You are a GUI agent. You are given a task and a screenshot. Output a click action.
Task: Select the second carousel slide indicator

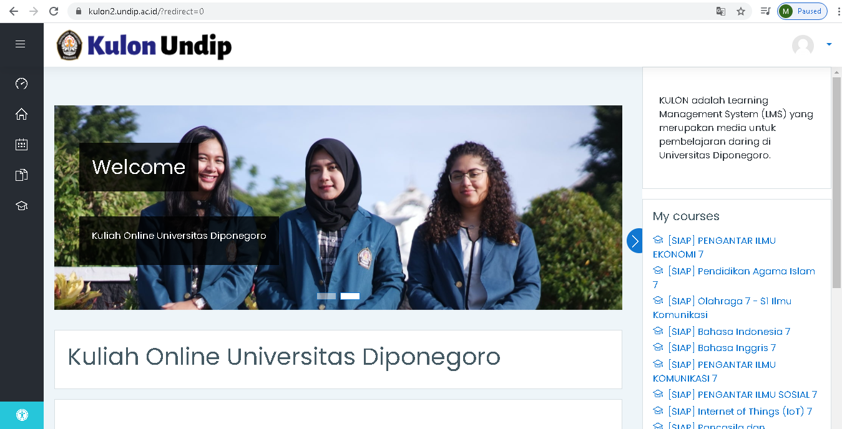coord(350,296)
